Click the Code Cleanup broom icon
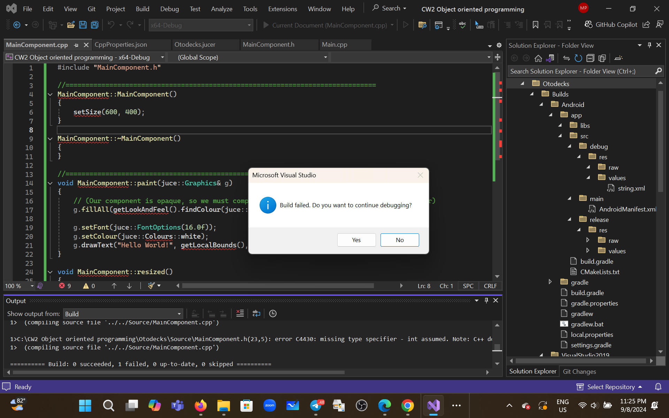The image size is (669, 418). click(151, 286)
